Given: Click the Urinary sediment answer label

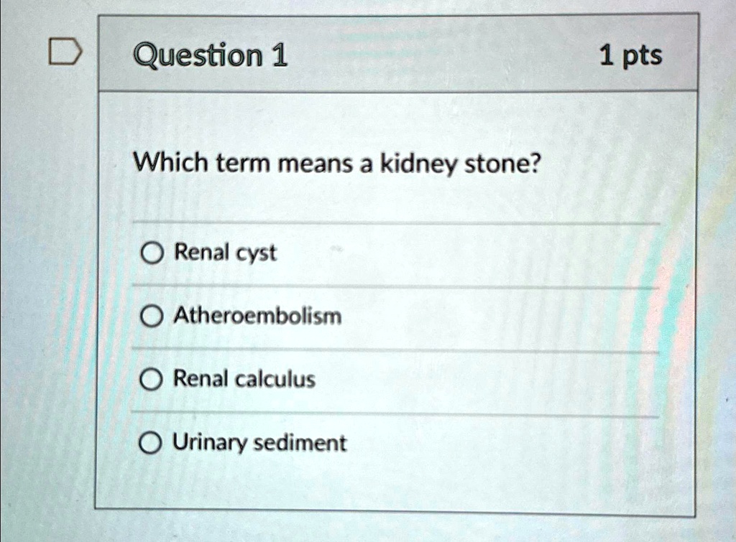Looking at the screenshot, I should (259, 443).
